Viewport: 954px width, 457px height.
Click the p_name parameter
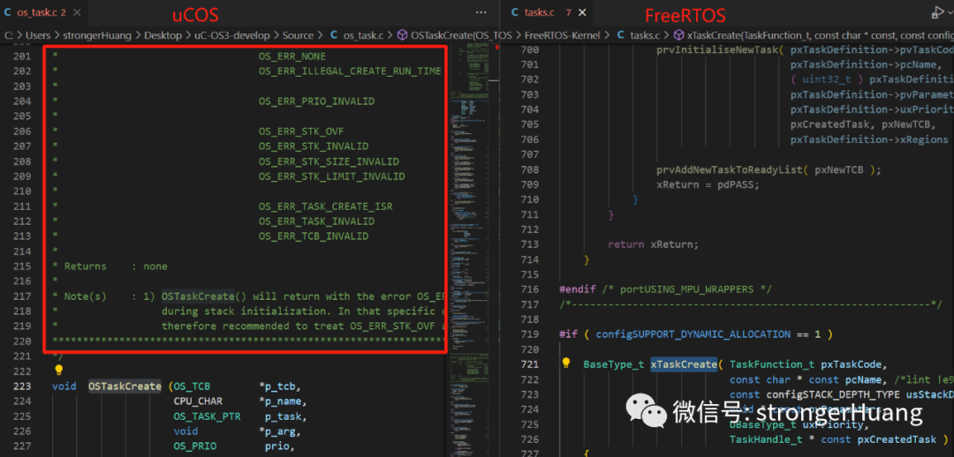pos(283,401)
